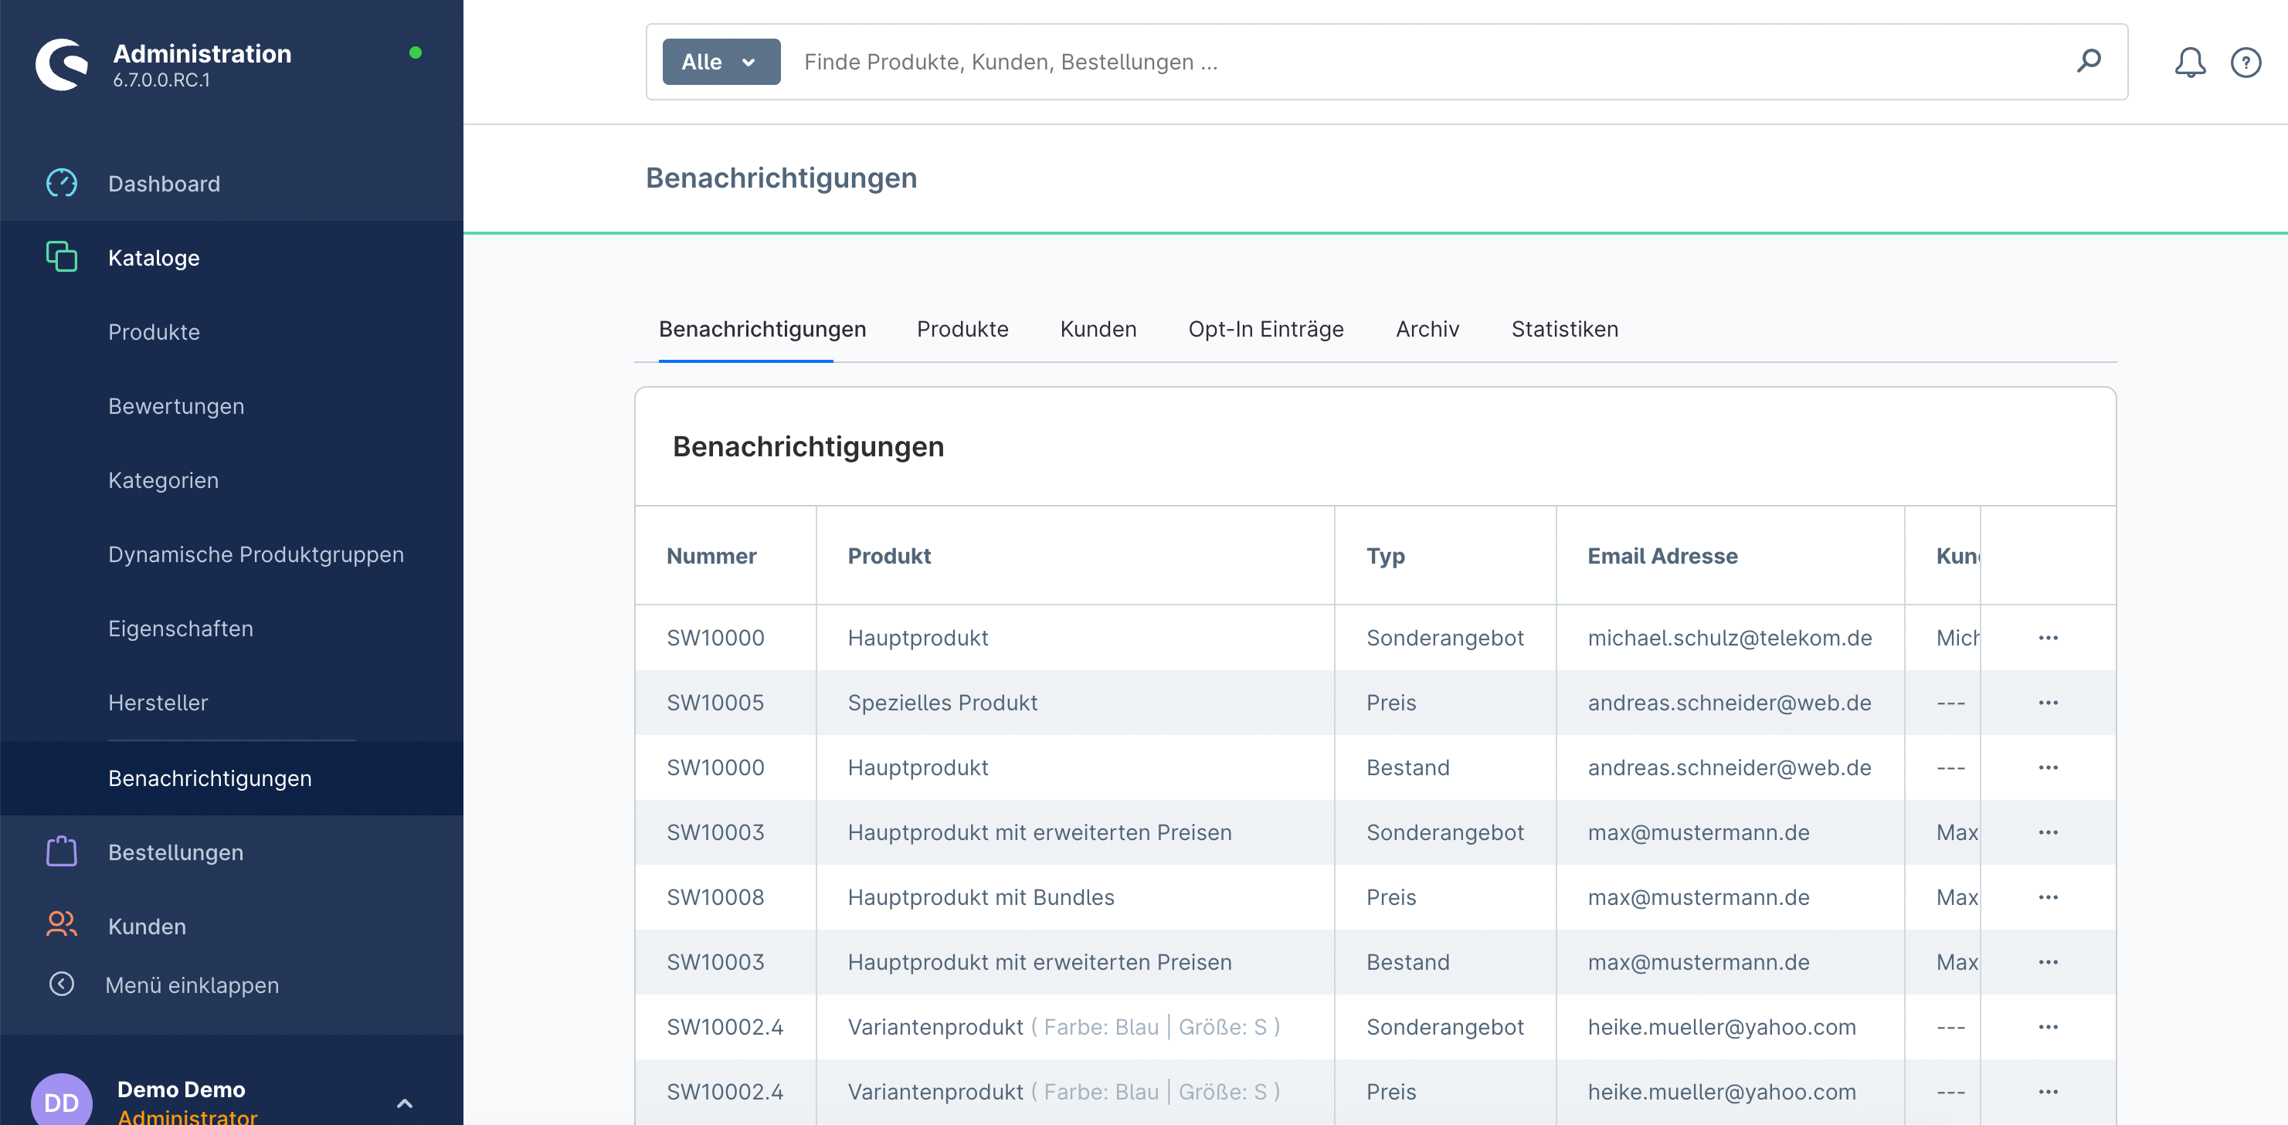Open the notifications bell icon
Viewport: 2288px width, 1125px height.
[x=2189, y=62]
